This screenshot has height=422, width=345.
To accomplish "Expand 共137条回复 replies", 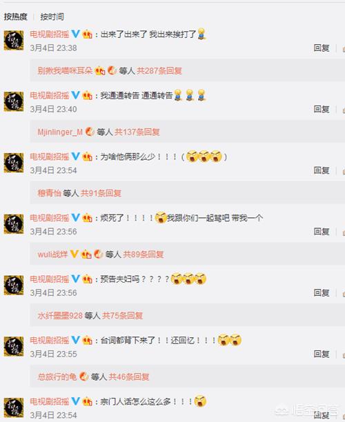I will coord(137,132).
